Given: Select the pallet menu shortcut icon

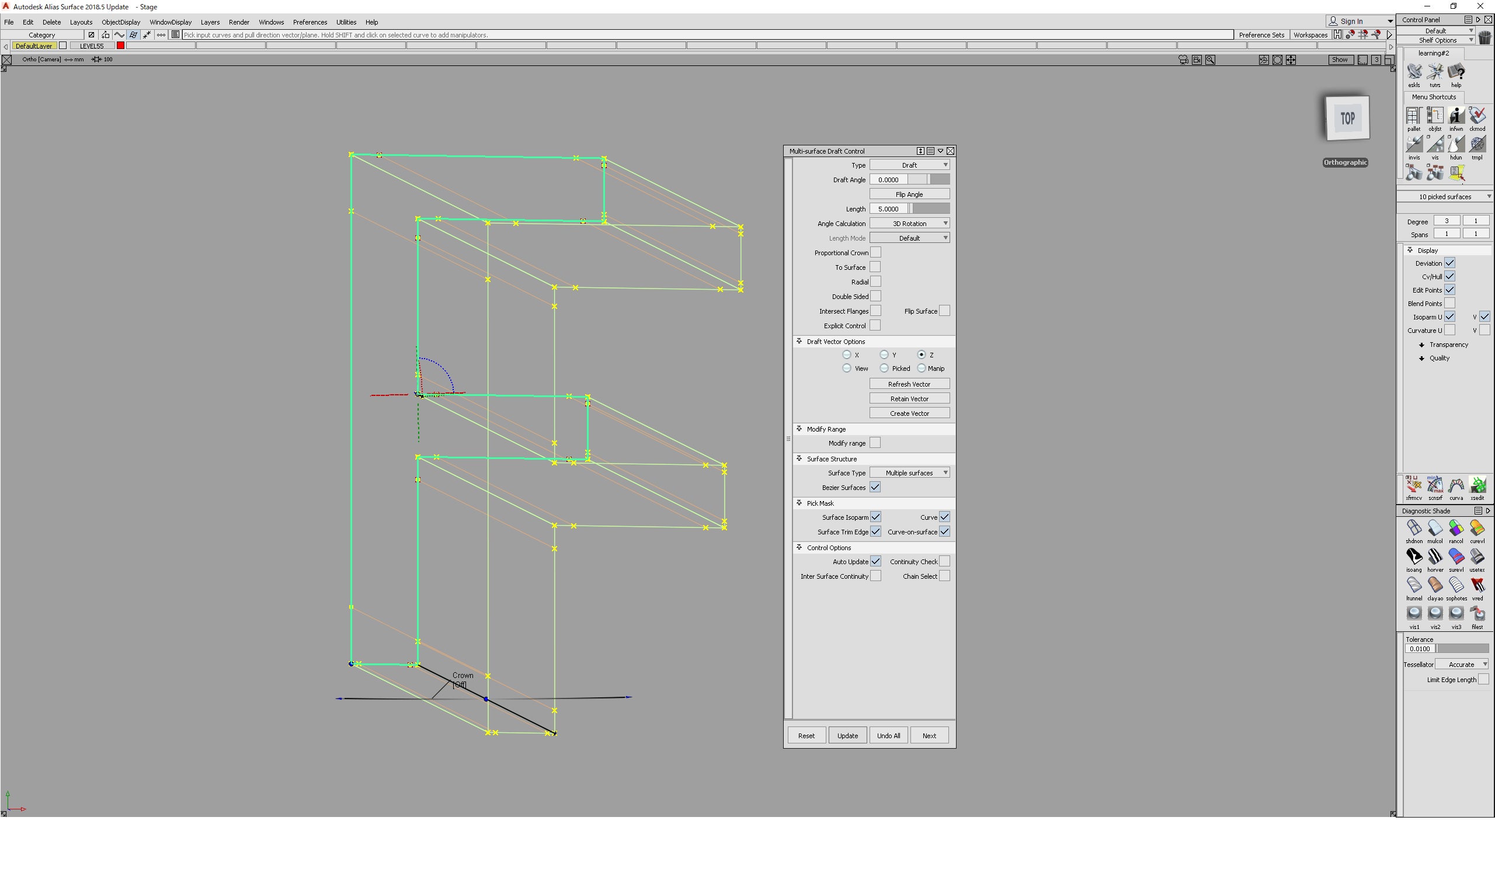Looking at the screenshot, I should [1413, 116].
